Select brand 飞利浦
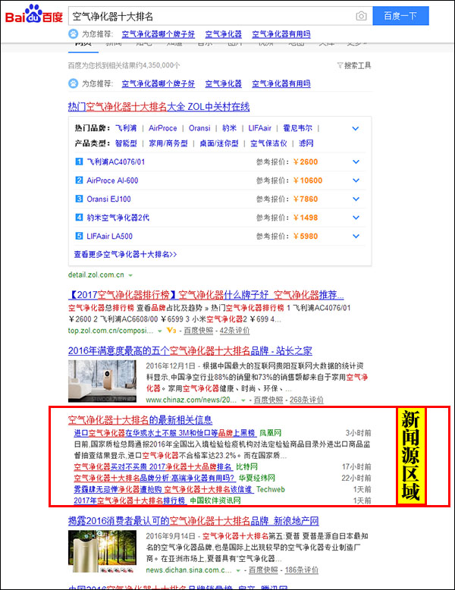This screenshot has height=590, width=455. tap(126, 128)
